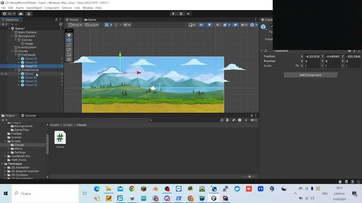This screenshot has width=362, height=203.
Task: Open the create plus button in Hierarchy
Action: (4, 24)
